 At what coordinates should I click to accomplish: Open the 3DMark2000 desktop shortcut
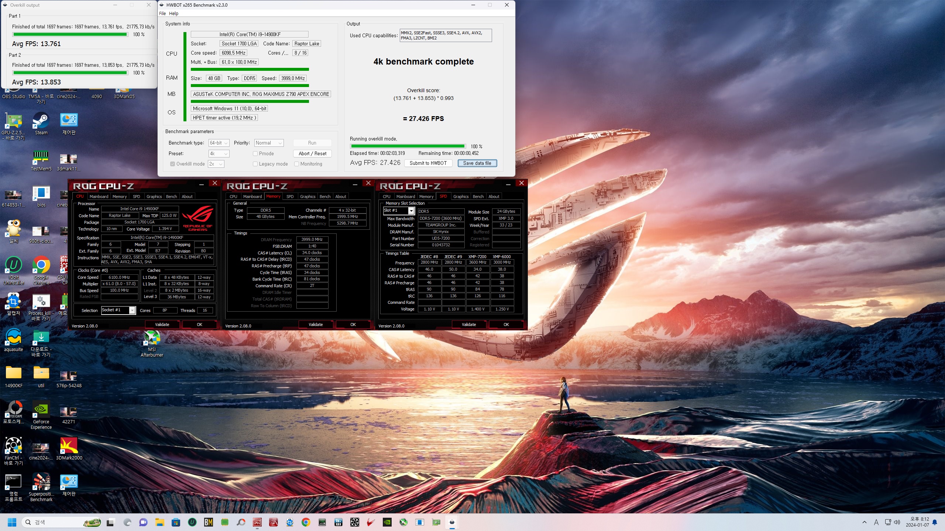(x=69, y=449)
